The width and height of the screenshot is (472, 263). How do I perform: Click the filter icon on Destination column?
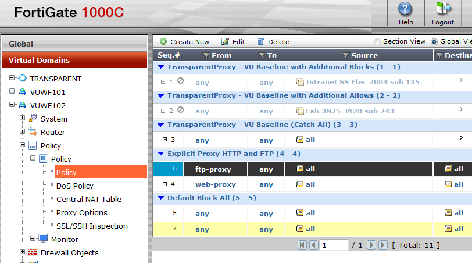tap(439, 55)
